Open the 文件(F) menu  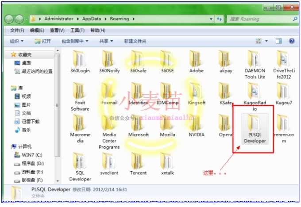click(17, 31)
